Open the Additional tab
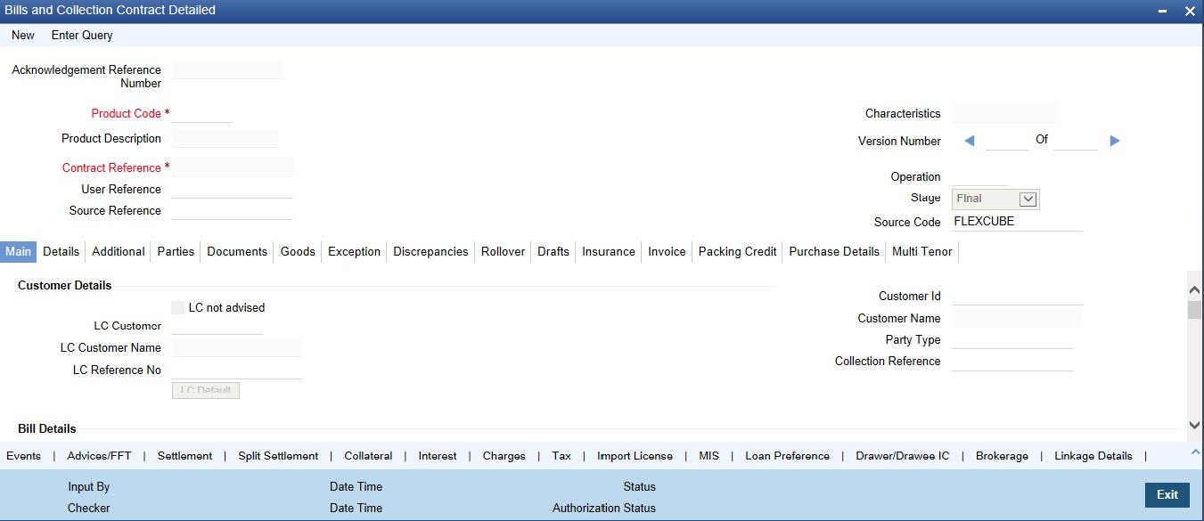Image resolution: width=1204 pixels, height=521 pixels. click(119, 251)
